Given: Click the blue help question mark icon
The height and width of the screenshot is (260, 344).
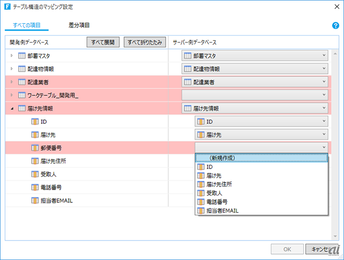Looking at the screenshot, I should [335, 25].
